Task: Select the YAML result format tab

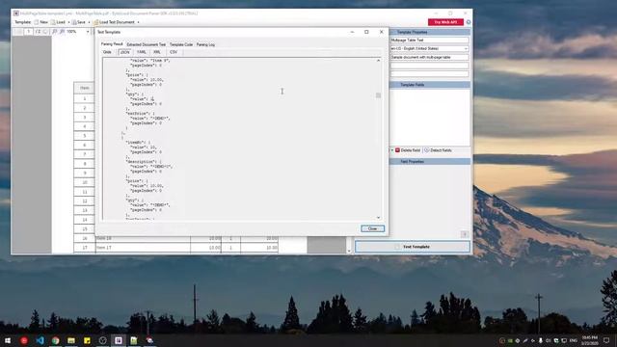Action: click(142, 52)
